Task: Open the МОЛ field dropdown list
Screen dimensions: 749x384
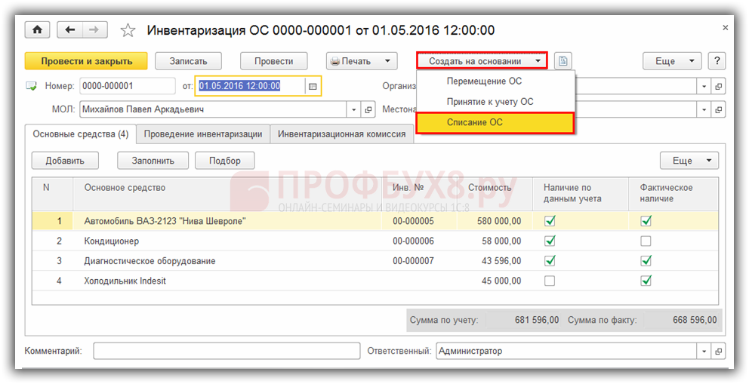Action: point(354,110)
